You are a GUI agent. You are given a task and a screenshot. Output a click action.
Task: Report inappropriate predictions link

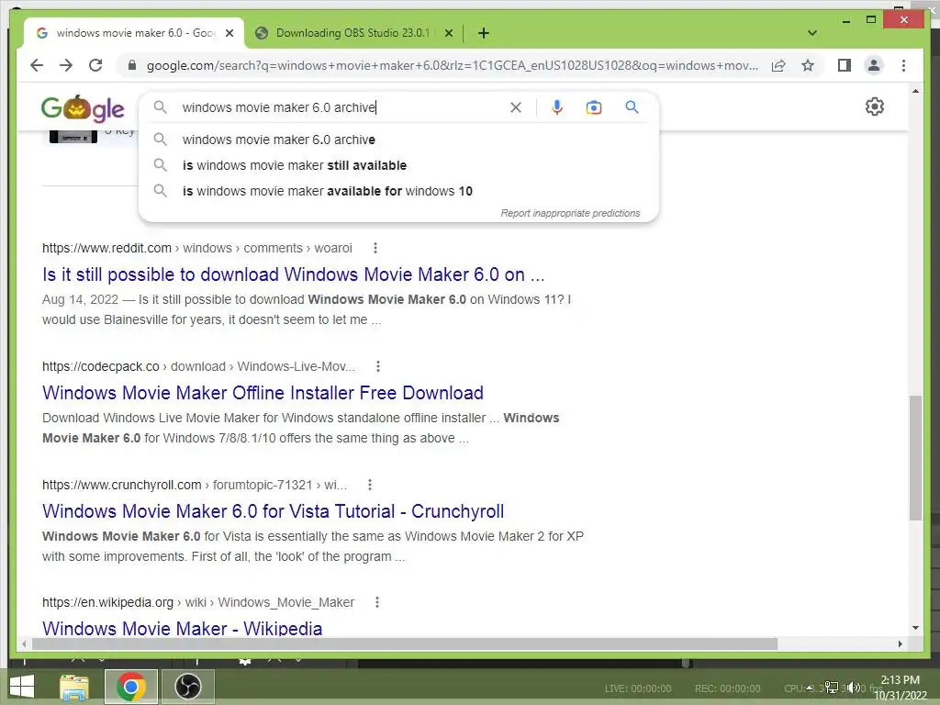570,213
